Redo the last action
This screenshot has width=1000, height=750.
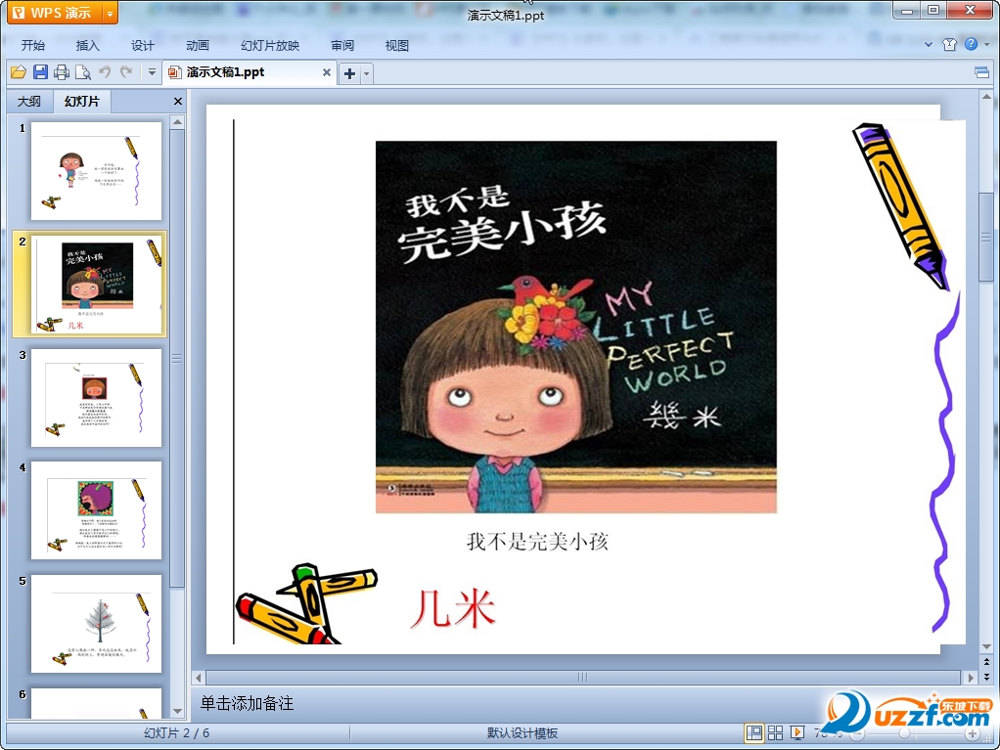126,72
